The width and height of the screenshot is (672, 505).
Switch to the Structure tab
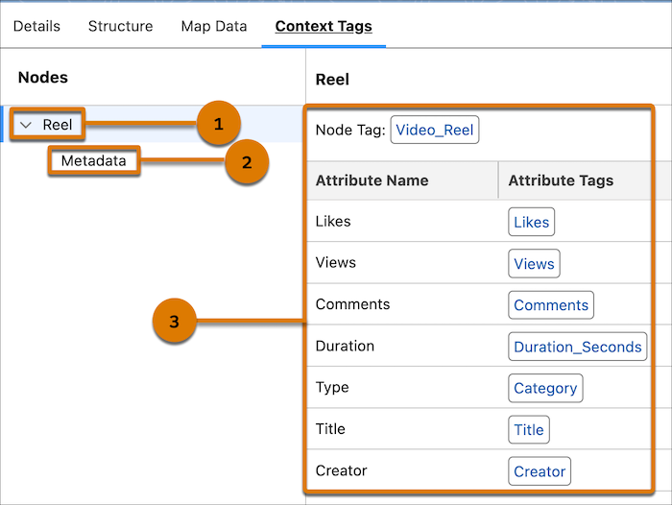click(x=120, y=26)
